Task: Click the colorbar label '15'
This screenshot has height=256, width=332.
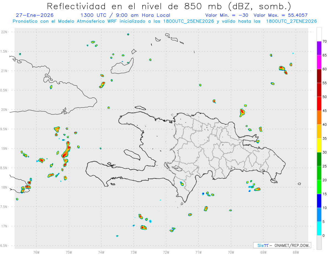Action: (325, 194)
